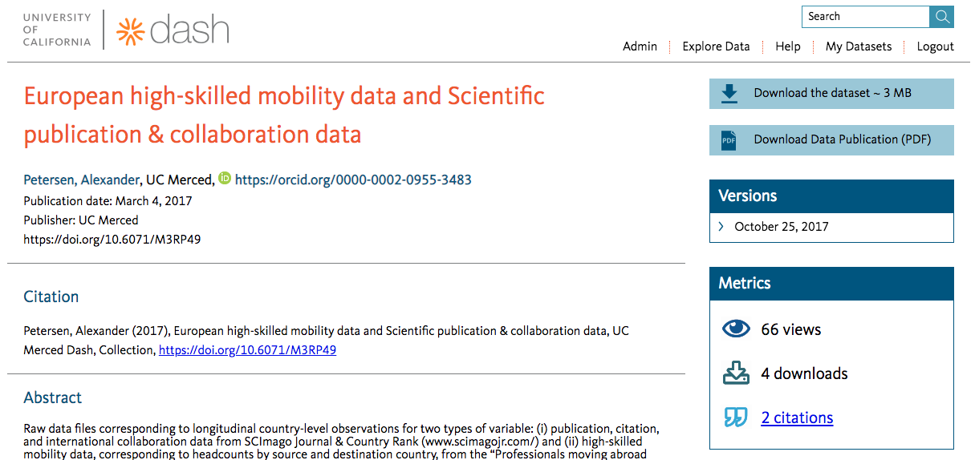
Task: Focus the Search text field
Action: (865, 16)
